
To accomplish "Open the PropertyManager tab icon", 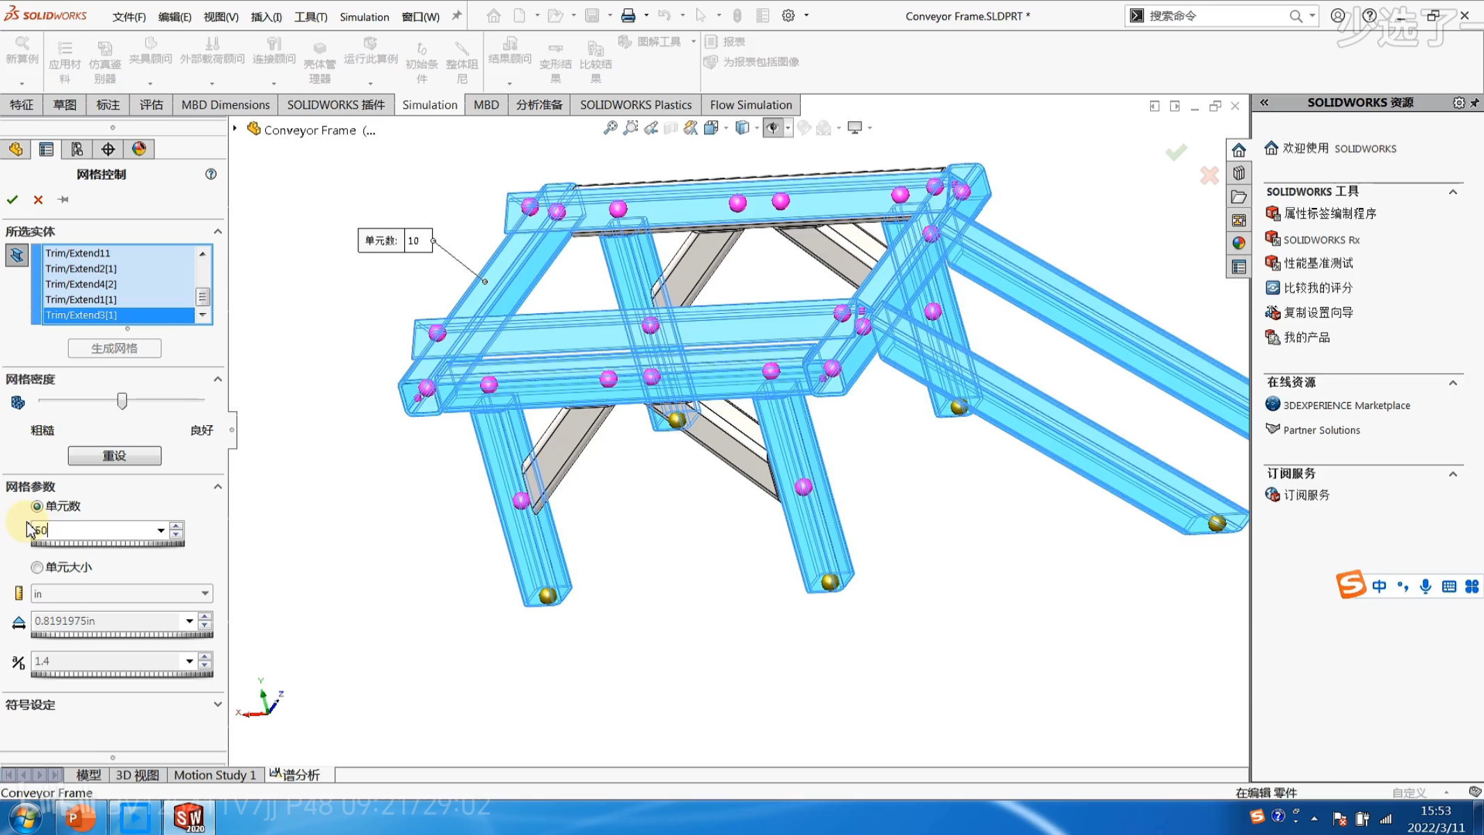I will [47, 149].
